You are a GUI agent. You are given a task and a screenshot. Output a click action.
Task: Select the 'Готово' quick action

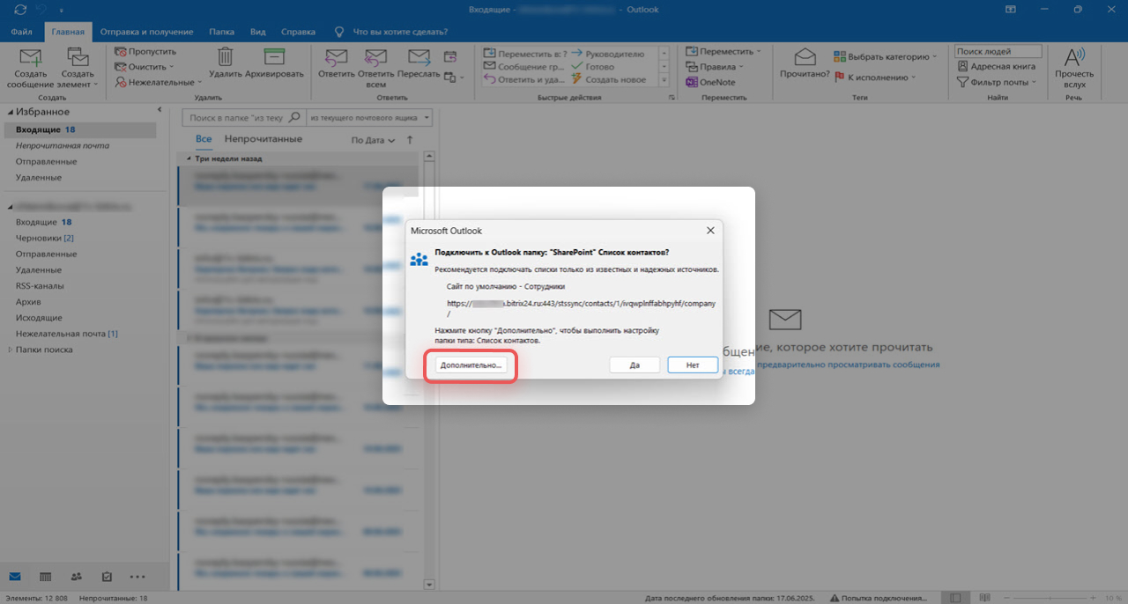point(593,67)
